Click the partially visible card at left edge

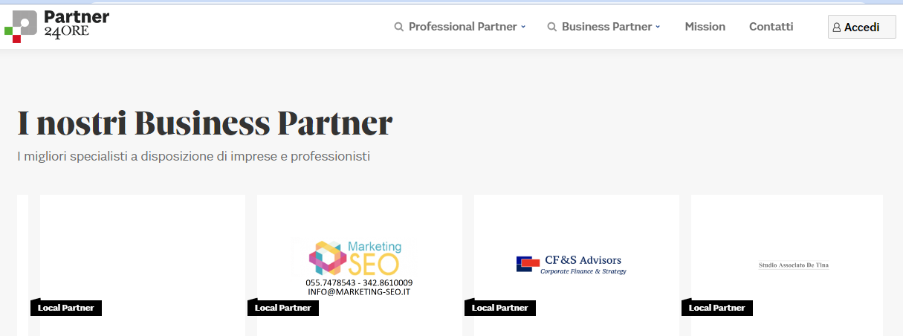pos(22,265)
